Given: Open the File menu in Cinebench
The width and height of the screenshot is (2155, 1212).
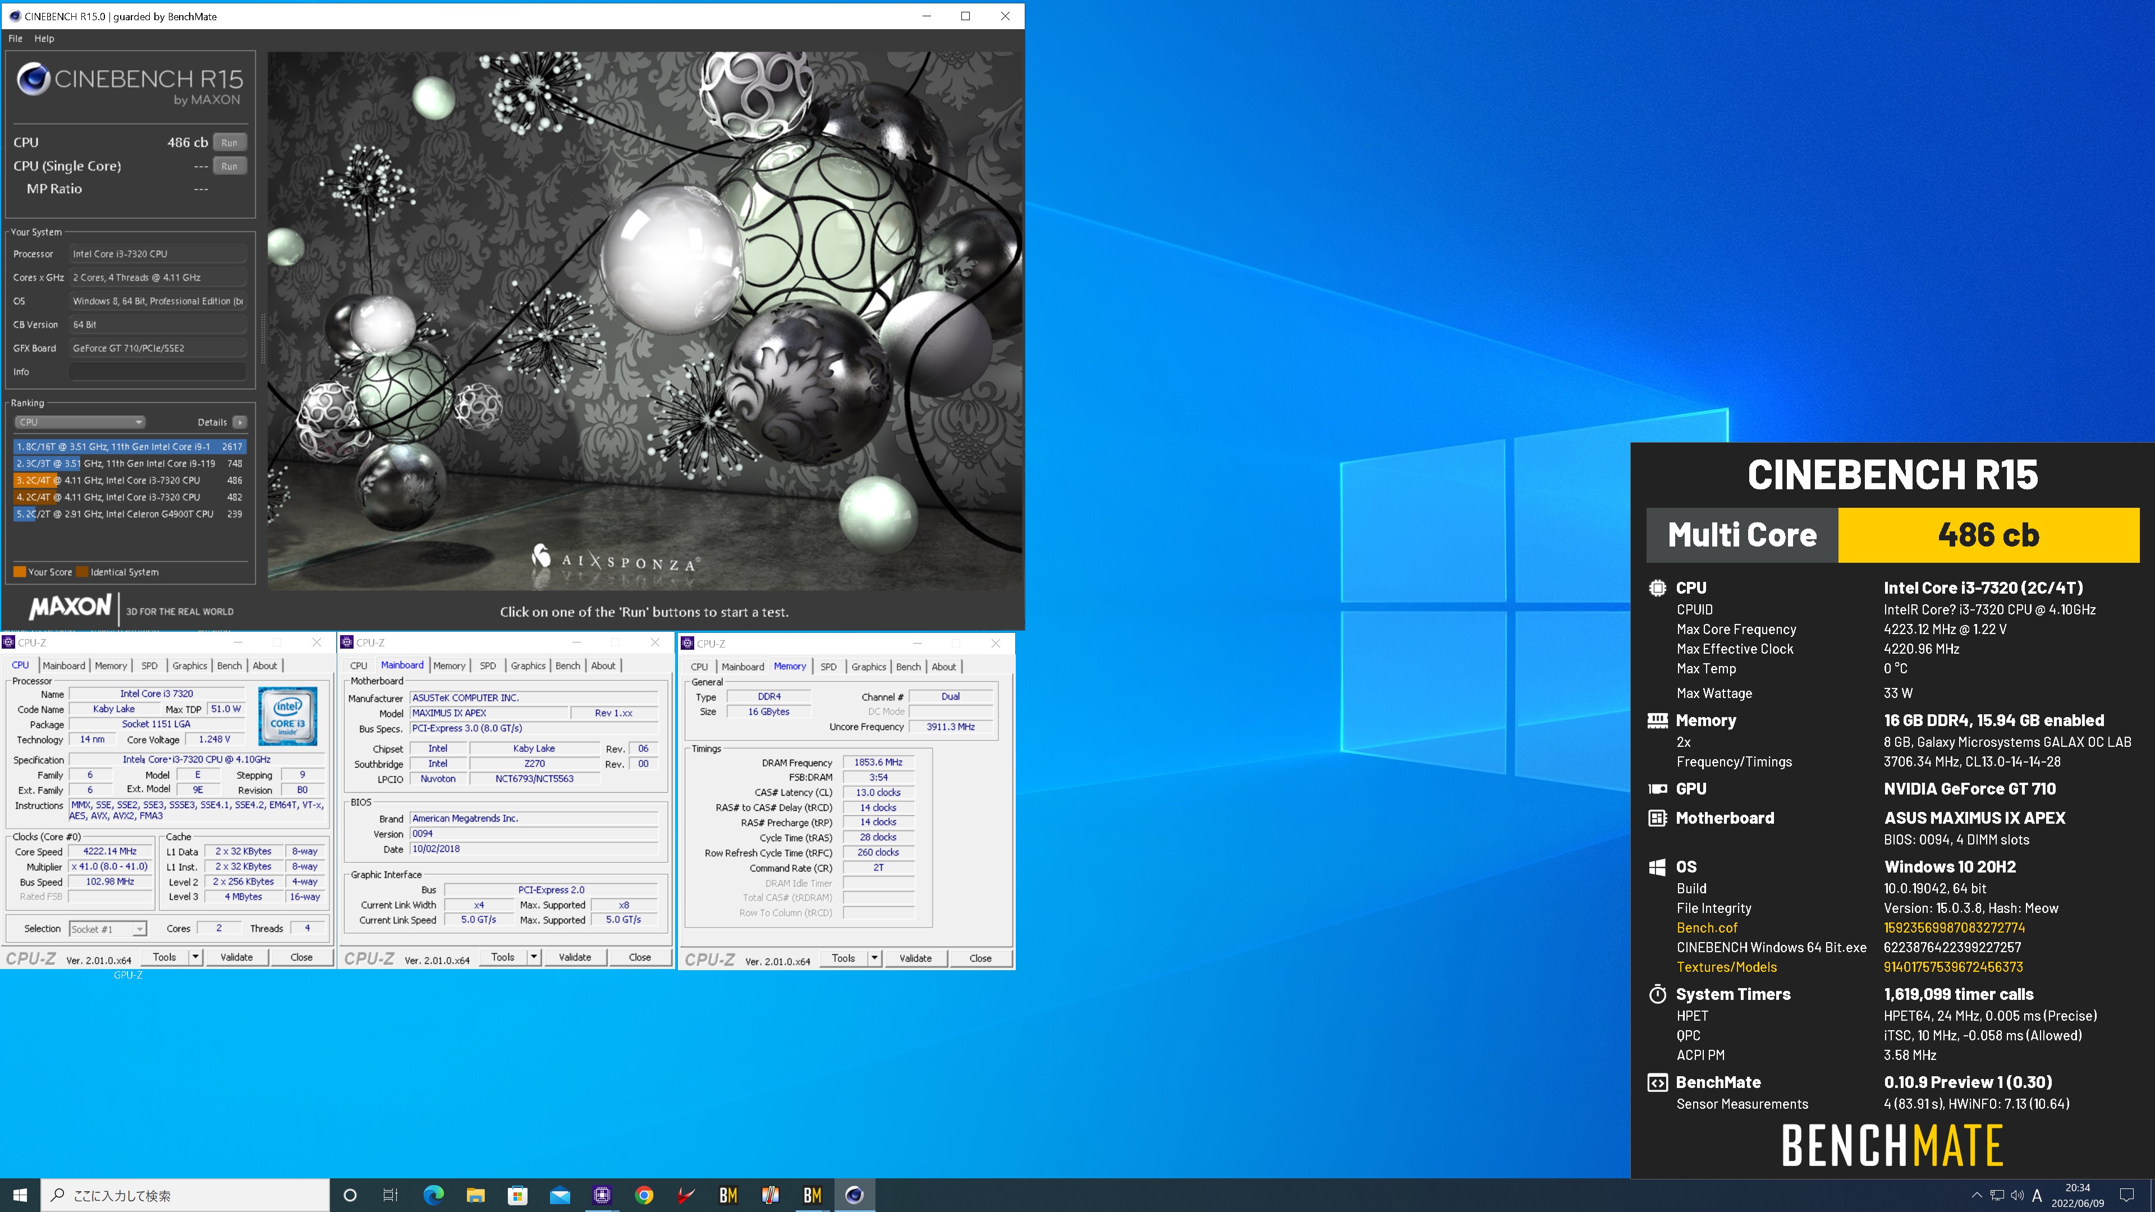Looking at the screenshot, I should click(15, 39).
